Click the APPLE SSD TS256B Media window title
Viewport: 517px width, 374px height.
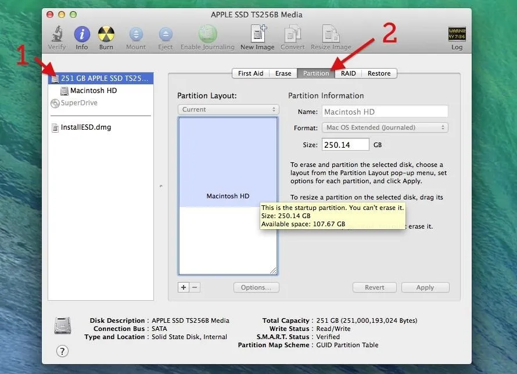[x=257, y=15]
